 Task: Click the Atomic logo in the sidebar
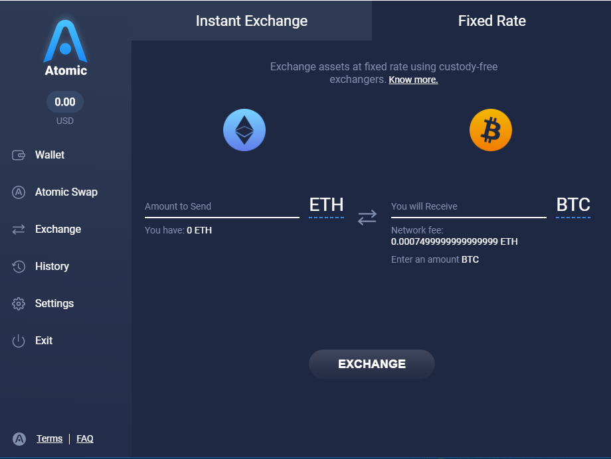(66, 48)
